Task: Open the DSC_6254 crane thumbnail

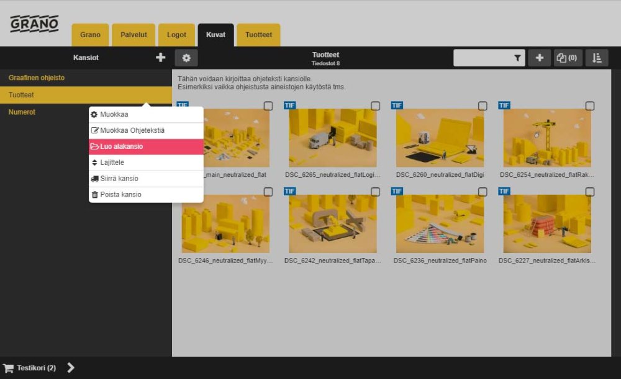Action: [547, 138]
